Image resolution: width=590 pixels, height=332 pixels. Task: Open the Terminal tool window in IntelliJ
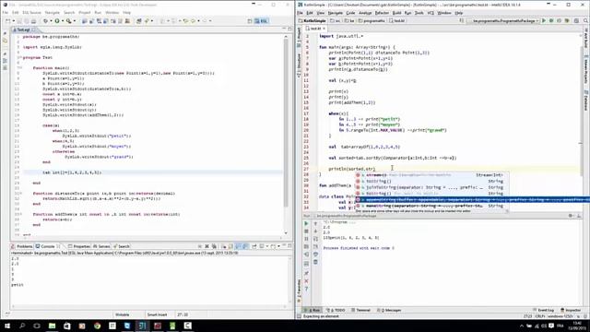tap(360, 310)
